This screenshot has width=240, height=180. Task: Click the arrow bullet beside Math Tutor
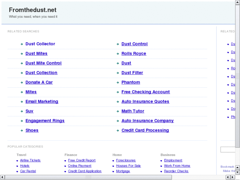[x=118, y=111]
